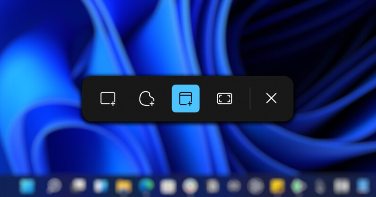
Task: Choose the Freeform snip mode
Action: (x=147, y=98)
